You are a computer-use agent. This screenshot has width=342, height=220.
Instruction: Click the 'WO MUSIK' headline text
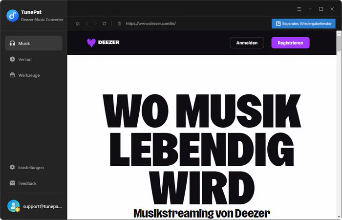click(x=202, y=111)
